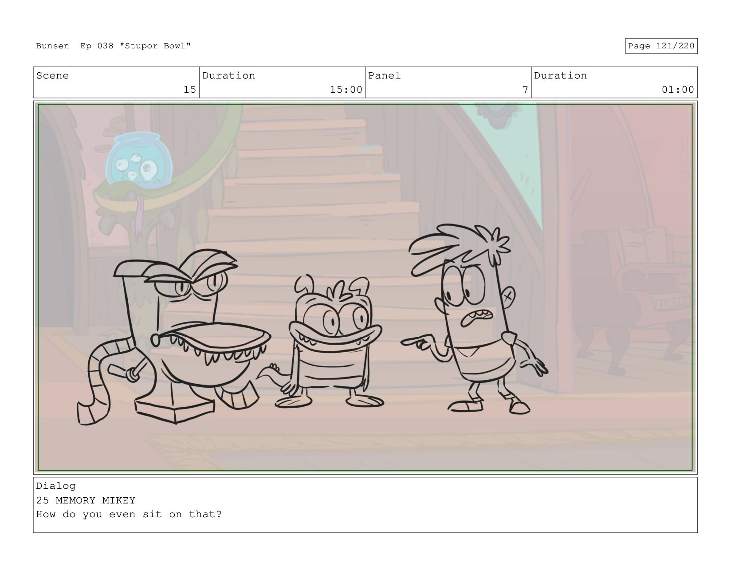Click the storyboard panel drawing
Screen dimensions: 731x566
tap(365, 287)
